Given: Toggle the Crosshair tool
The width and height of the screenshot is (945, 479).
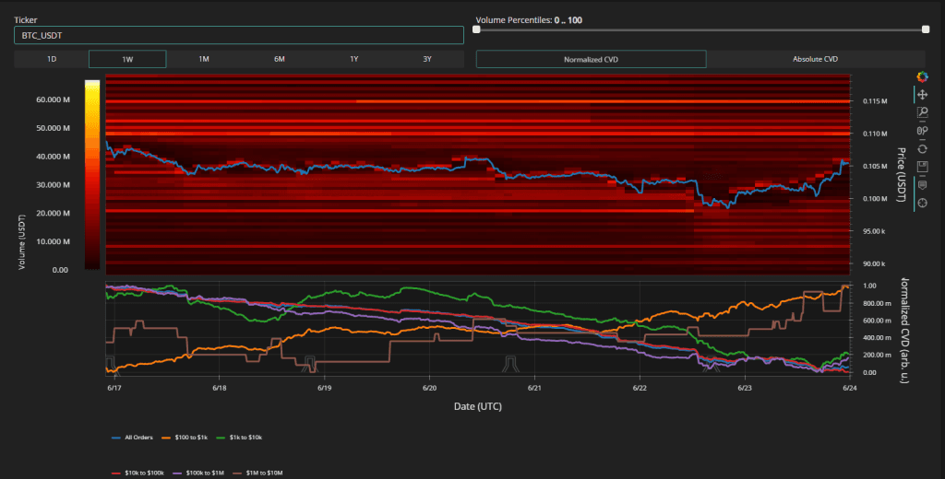Looking at the screenshot, I should (922, 203).
